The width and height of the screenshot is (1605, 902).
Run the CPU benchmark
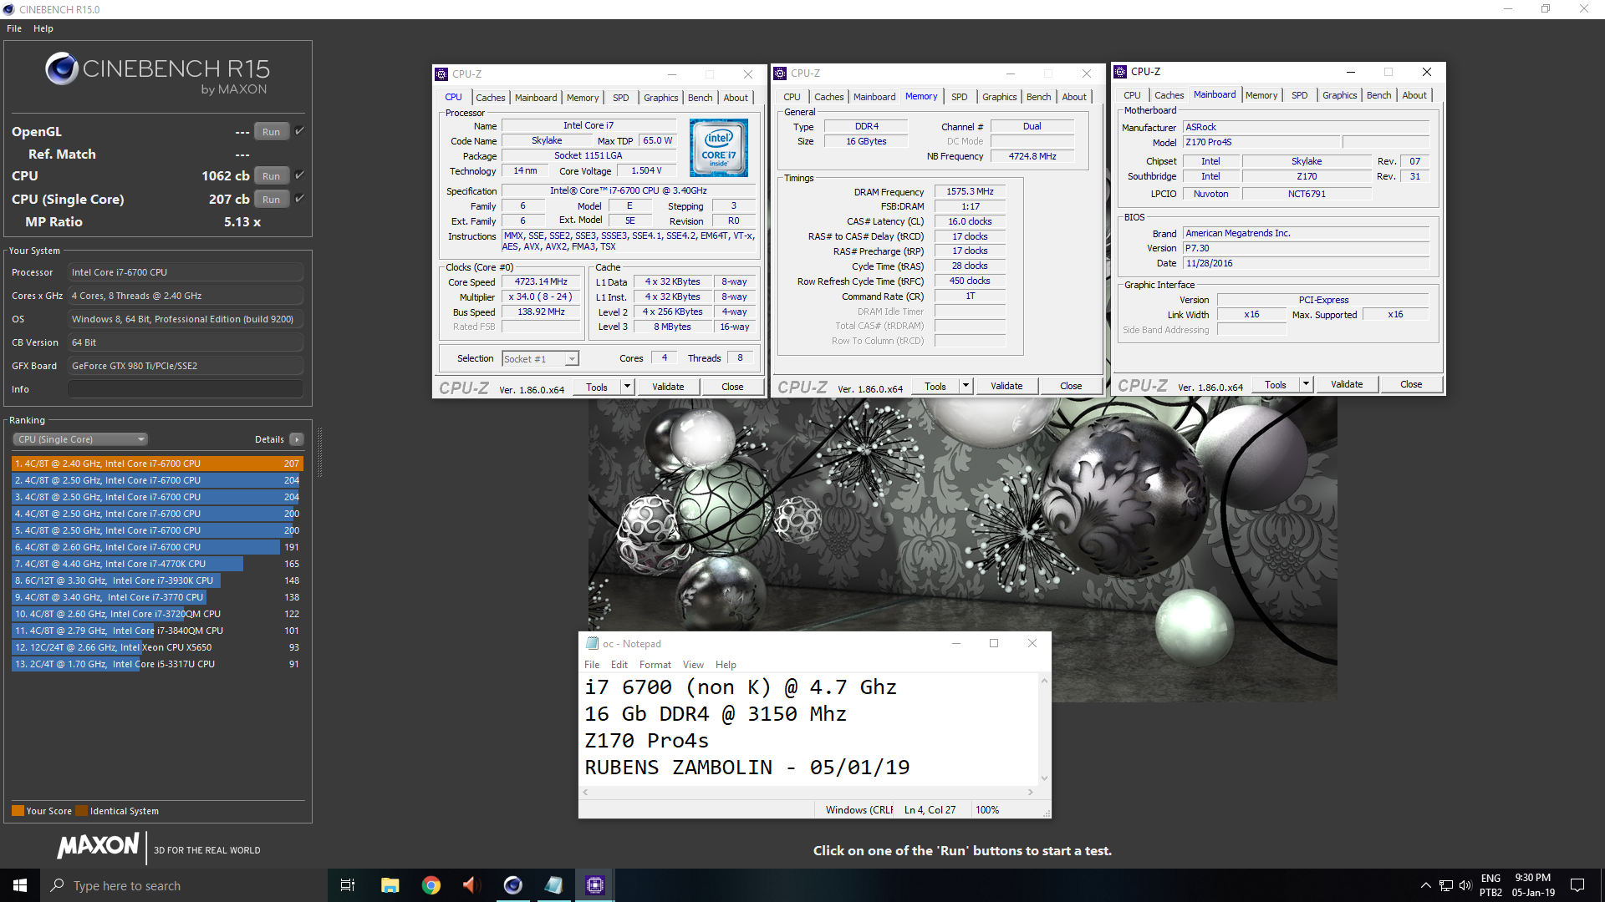(x=271, y=176)
